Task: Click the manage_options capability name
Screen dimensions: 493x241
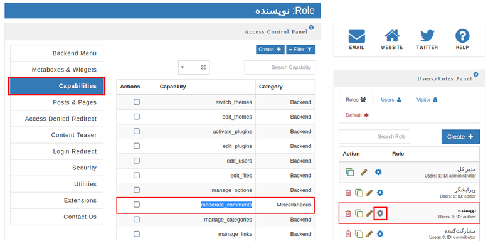Action: tap(231, 190)
